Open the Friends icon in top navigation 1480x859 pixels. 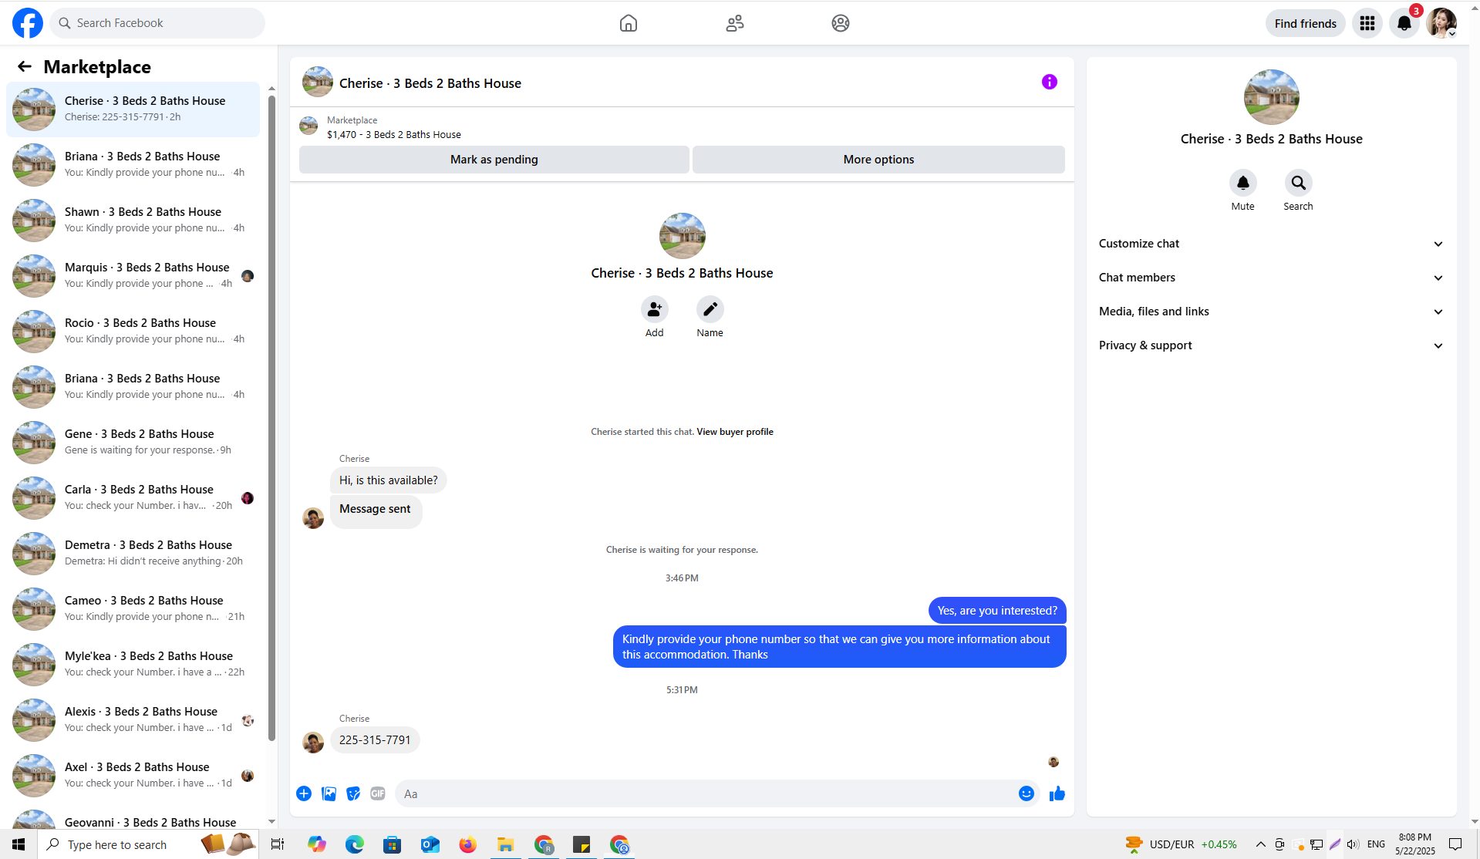point(735,23)
